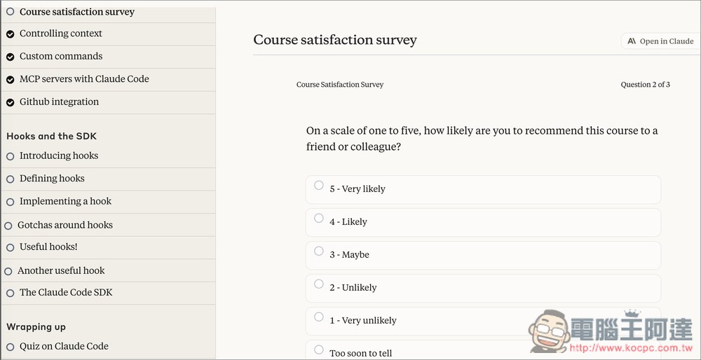This screenshot has width=701, height=360.
Task: Open the Course satisfaction survey lesson in sidebar
Action: pyautogui.click(x=76, y=12)
